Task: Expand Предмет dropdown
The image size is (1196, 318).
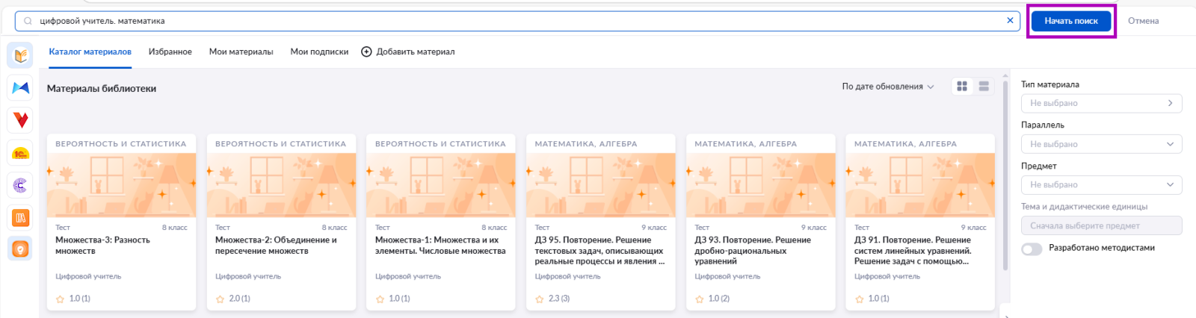Action: pyautogui.click(x=1101, y=184)
